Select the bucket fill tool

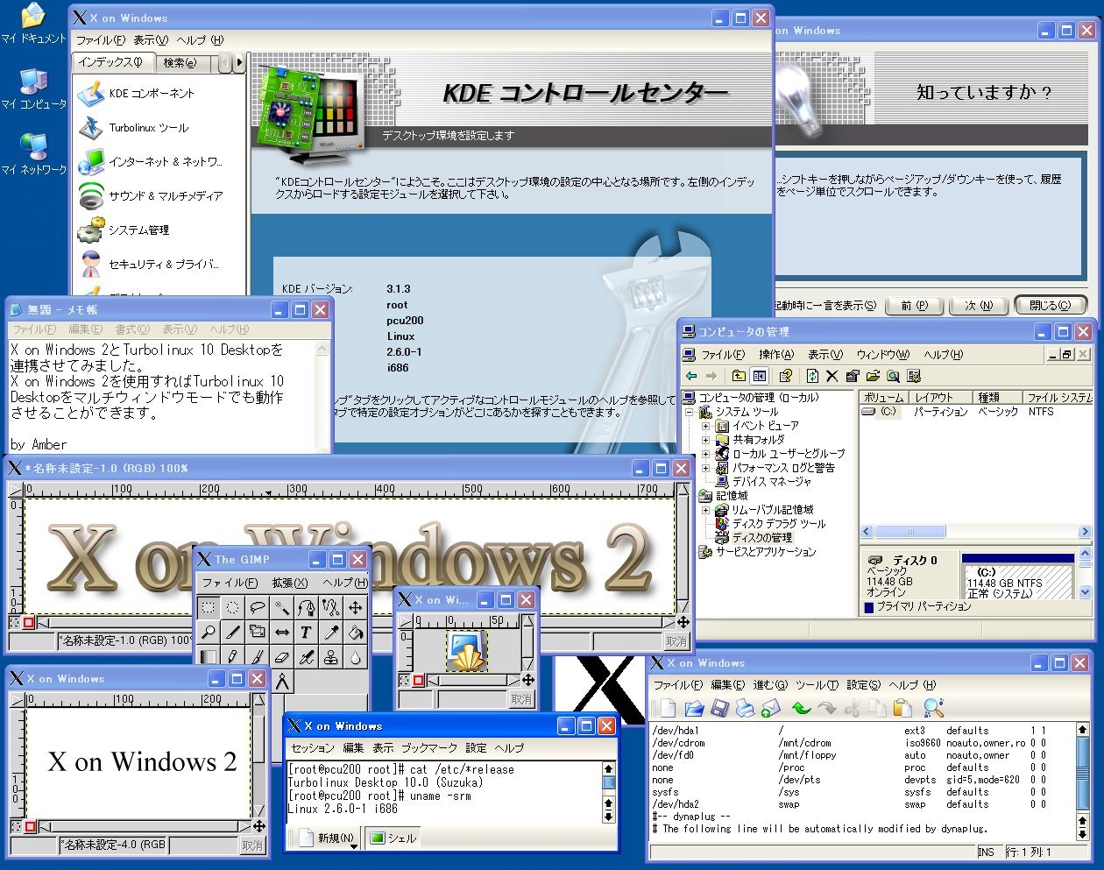355,631
